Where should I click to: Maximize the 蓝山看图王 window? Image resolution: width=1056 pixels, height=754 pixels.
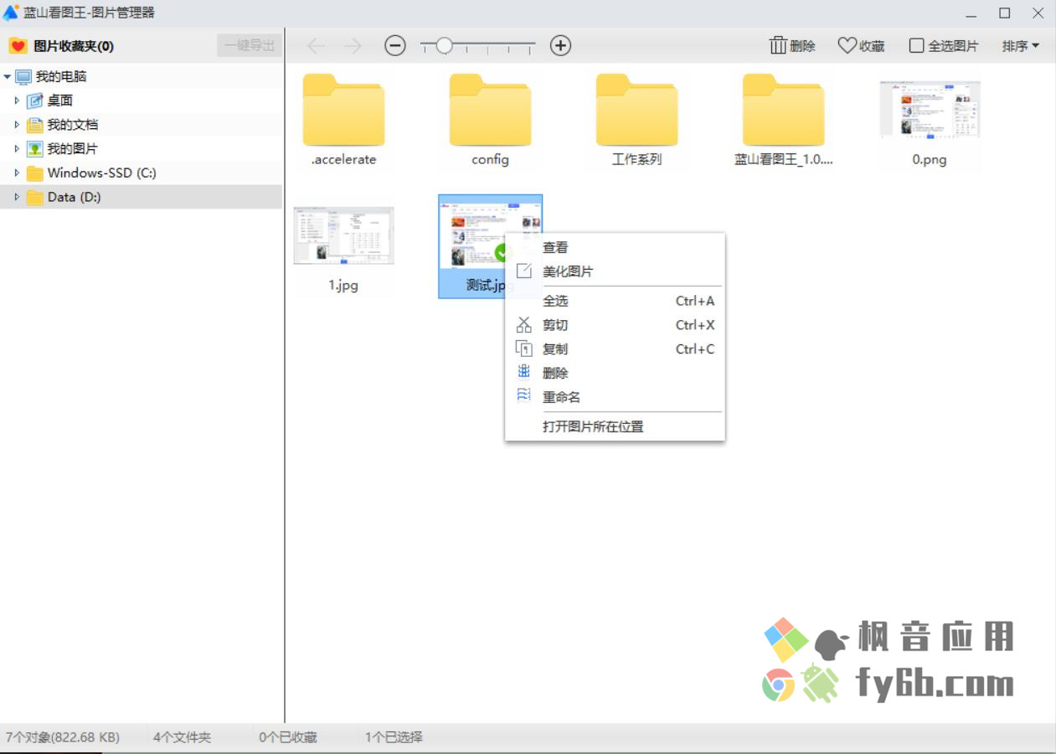click(x=1005, y=13)
